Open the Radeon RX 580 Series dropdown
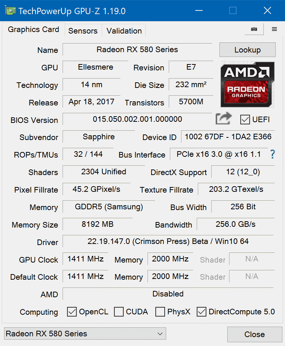 85,334
